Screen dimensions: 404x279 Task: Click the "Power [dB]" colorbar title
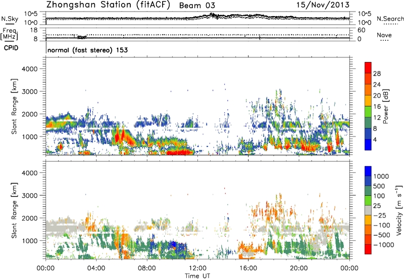point(385,106)
